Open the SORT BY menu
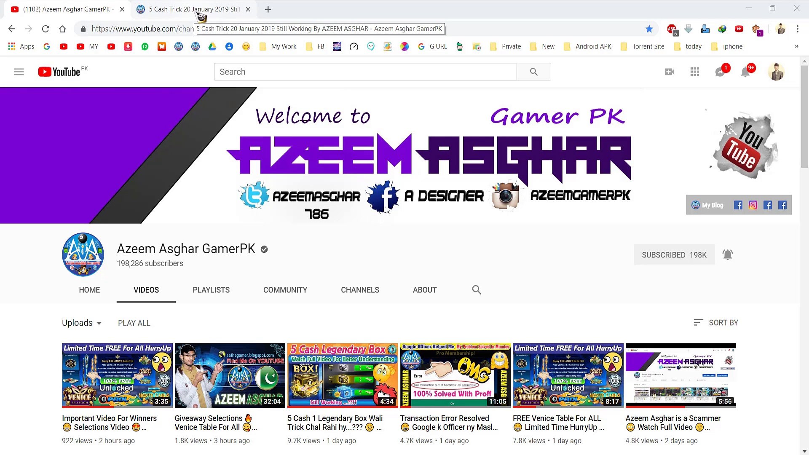The image size is (809, 455). (716, 322)
